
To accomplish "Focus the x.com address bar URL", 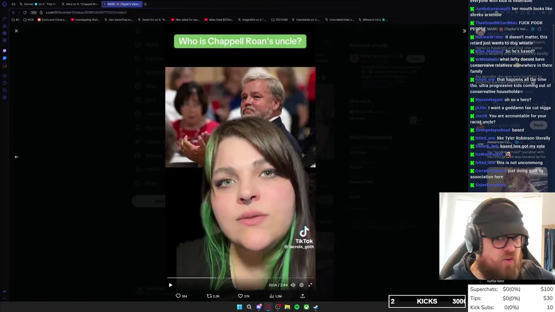I will pyautogui.click(x=86, y=12).
